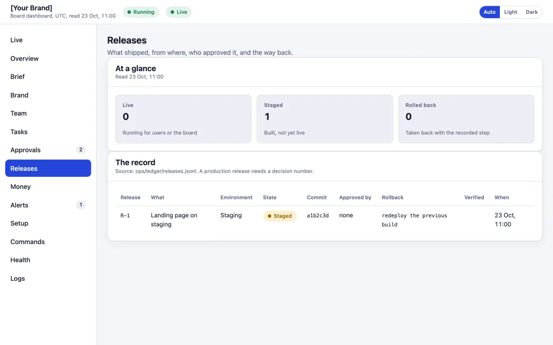Select the Releases sidebar item
Screen dimensions: 553x345
coord(48,168)
